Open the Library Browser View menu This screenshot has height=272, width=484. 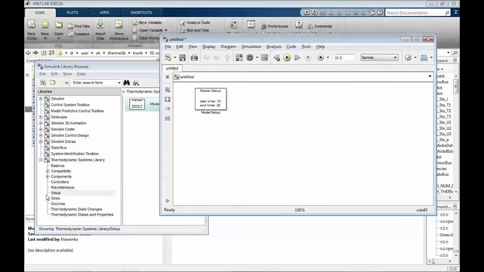pyautogui.click(x=67, y=74)
